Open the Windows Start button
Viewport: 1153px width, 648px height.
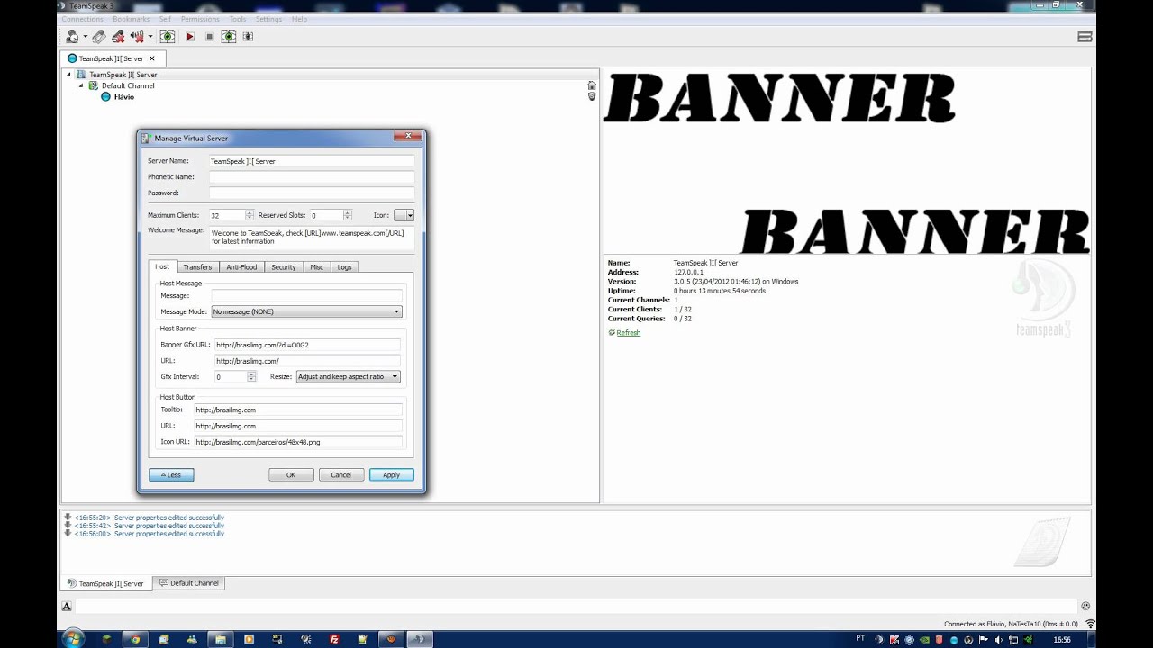tap(72, 639)
